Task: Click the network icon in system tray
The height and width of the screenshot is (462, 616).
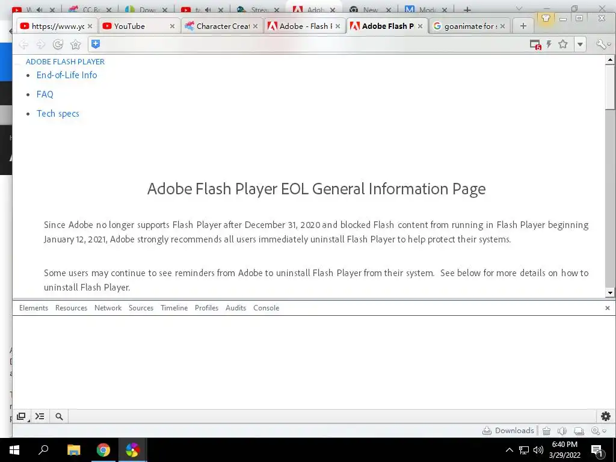Action: point(524,450)
